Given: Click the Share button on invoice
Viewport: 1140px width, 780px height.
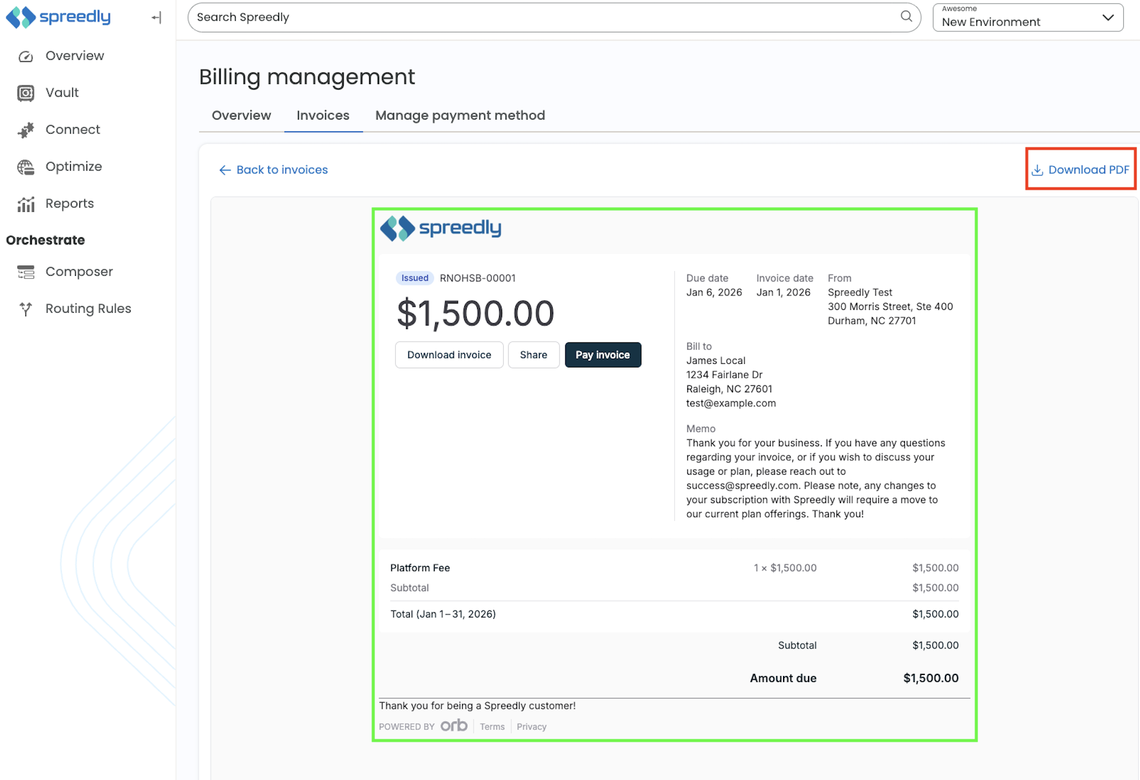Looking at the screenshot, I should (533, 355).
